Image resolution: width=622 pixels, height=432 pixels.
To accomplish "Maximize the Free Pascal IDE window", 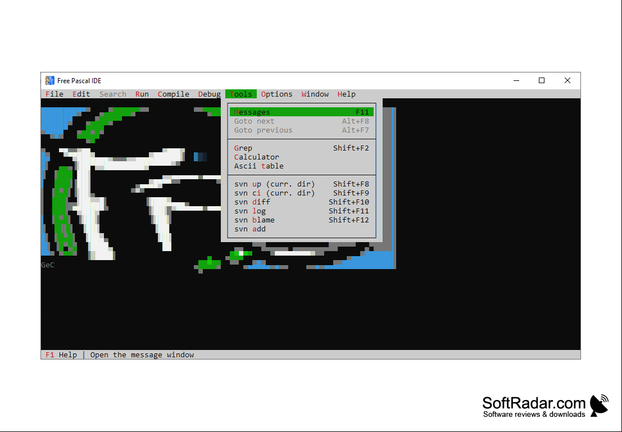I will 542,80.
